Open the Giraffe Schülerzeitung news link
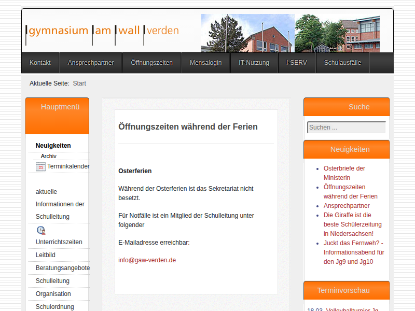Viewport: 415px width, 311px height. point(352,224)
